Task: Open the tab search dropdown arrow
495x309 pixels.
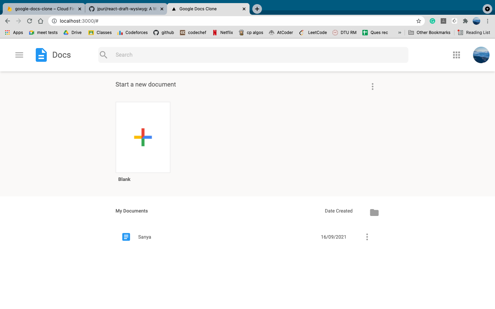Action: tap(487, 9)
